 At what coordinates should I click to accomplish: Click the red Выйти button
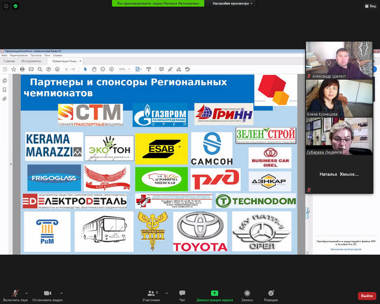point(365,296)
